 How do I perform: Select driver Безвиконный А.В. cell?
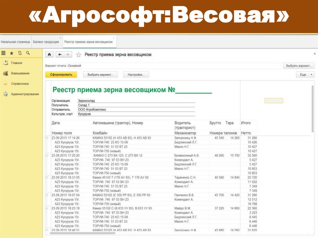pos(187,155)
